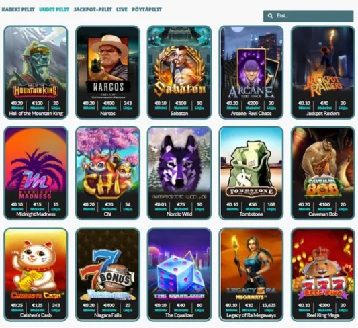Open the Jackpot Raiders game card
The image size is (358, 328).
click(323, 72)
